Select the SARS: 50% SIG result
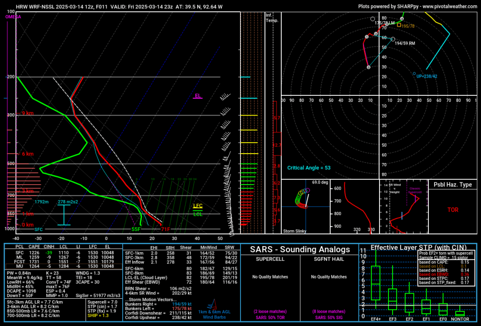The width and height of the screenshot is (481, 326). coord(328,318)
